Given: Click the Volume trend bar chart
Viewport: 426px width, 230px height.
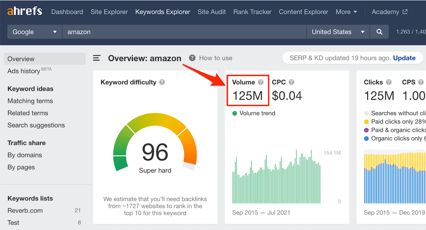Looking at the screenshot, I should coord(277,176).
